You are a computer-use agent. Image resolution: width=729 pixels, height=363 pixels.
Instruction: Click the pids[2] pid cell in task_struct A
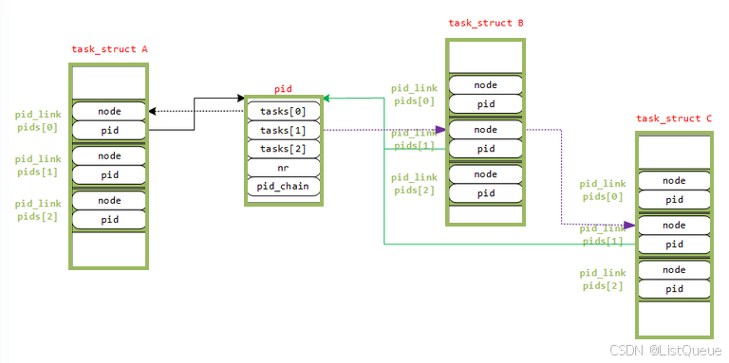coord(109,220)
